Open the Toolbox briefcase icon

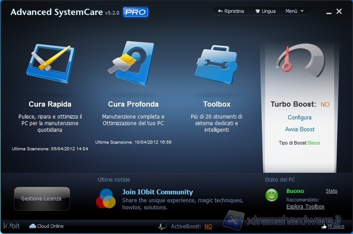pos(216,65)
